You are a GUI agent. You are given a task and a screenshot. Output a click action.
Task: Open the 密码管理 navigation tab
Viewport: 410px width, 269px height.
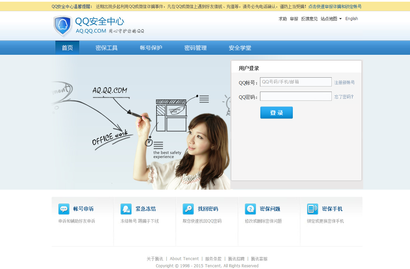195,48
